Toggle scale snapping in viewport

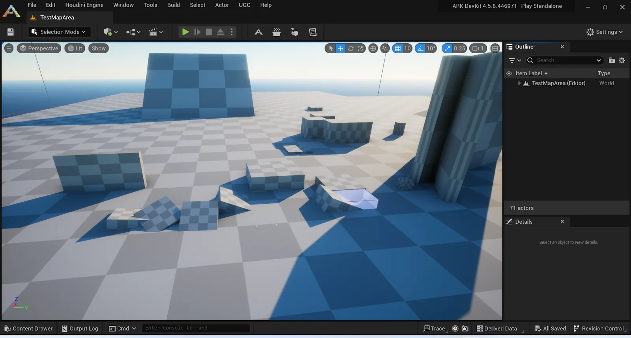(x=447, y=48)
